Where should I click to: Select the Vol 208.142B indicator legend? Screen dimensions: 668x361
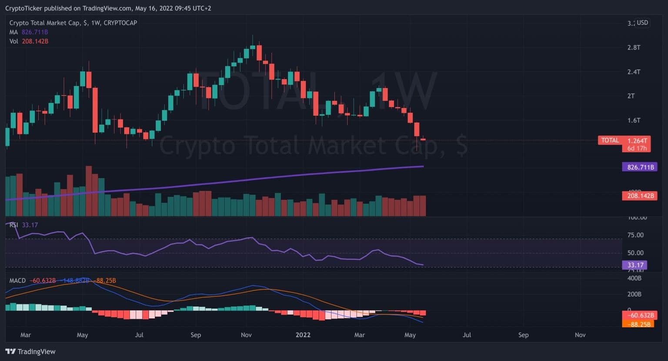click(x=29, y=41)
